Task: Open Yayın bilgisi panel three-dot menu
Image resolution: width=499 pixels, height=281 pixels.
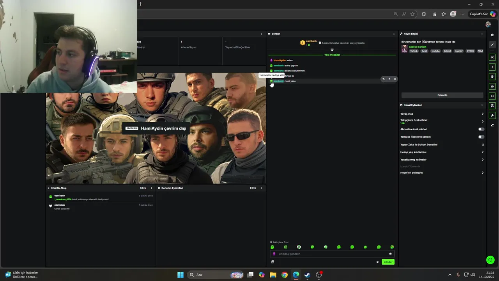Action: coord(482,34)
